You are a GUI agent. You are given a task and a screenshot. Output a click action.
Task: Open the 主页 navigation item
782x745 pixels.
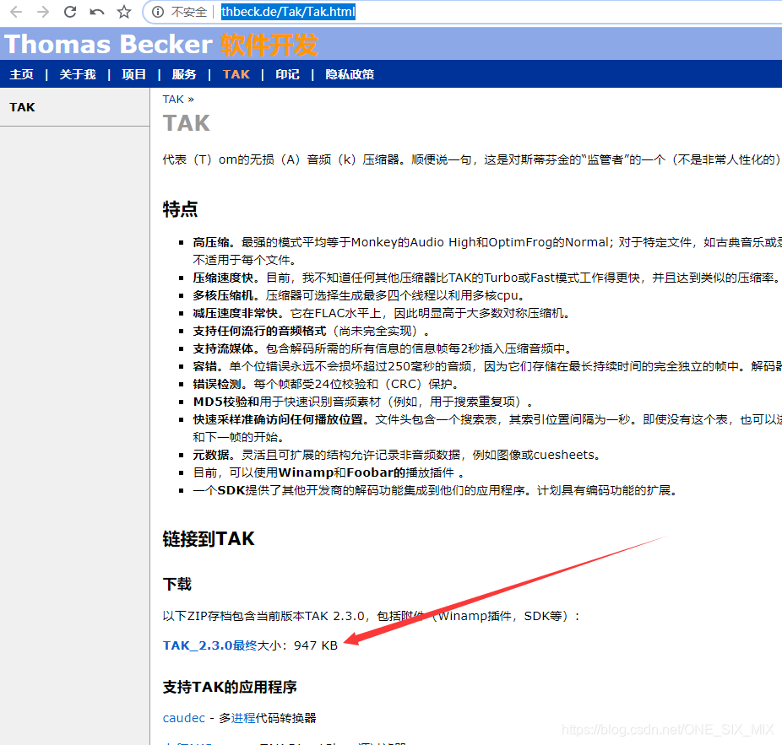[21, 74]
